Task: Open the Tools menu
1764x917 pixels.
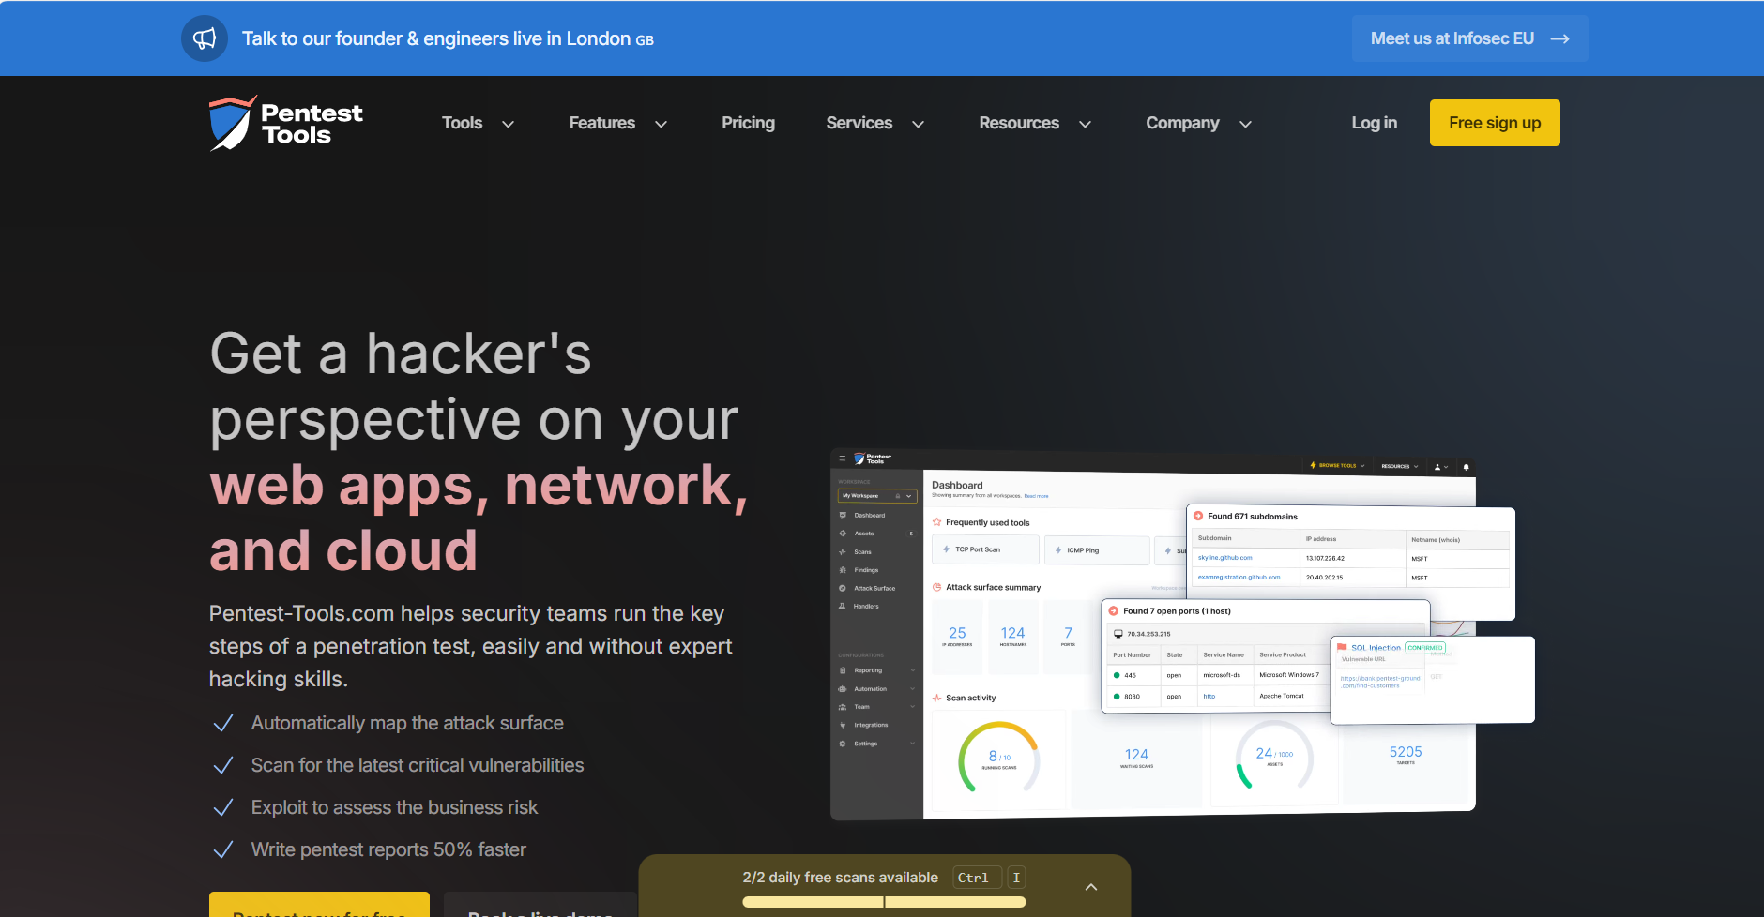Action: 462,123
